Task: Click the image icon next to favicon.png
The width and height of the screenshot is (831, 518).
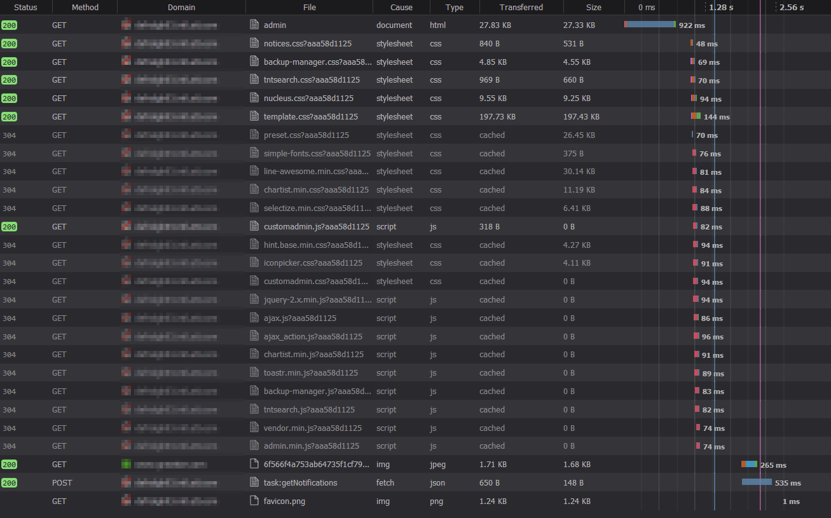Action: click(253, 501)
